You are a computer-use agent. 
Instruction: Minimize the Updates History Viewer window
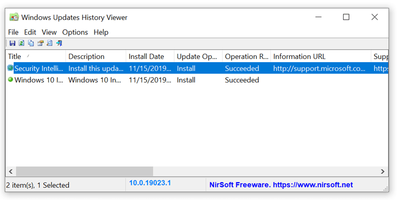(318, 17)
